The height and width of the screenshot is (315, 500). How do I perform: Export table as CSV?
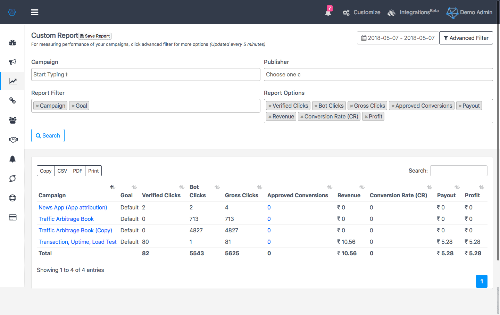[x=62, y=171]
